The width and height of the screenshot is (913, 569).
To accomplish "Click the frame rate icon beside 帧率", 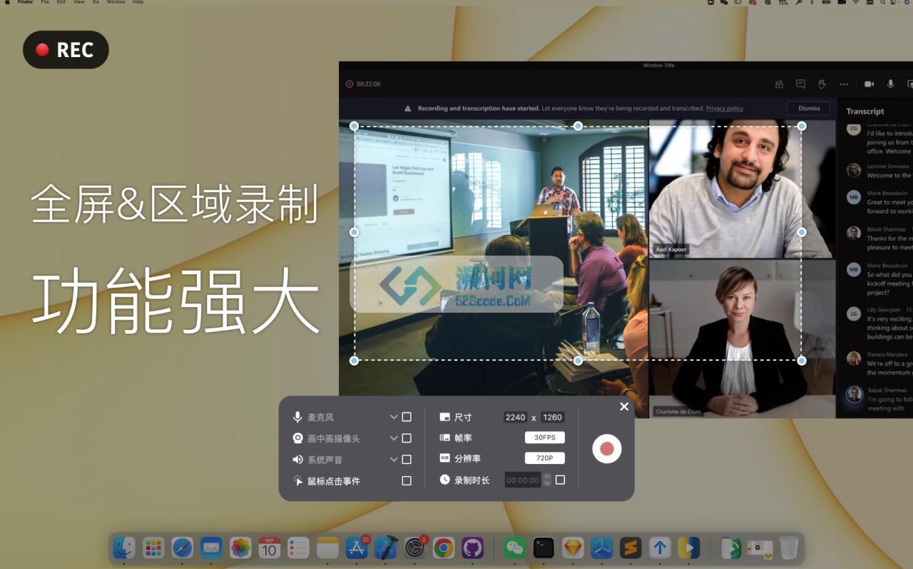I will [444, 438].
